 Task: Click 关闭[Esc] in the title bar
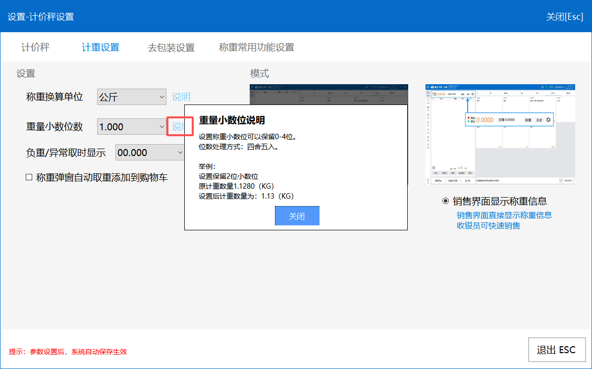[564, 16]
